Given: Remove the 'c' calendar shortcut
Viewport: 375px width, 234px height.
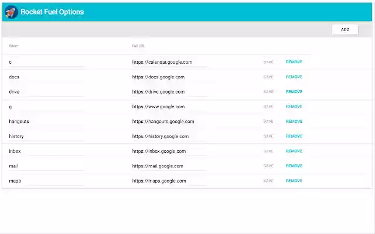Looking at the screenshot, I should click(x=294, y=62).
